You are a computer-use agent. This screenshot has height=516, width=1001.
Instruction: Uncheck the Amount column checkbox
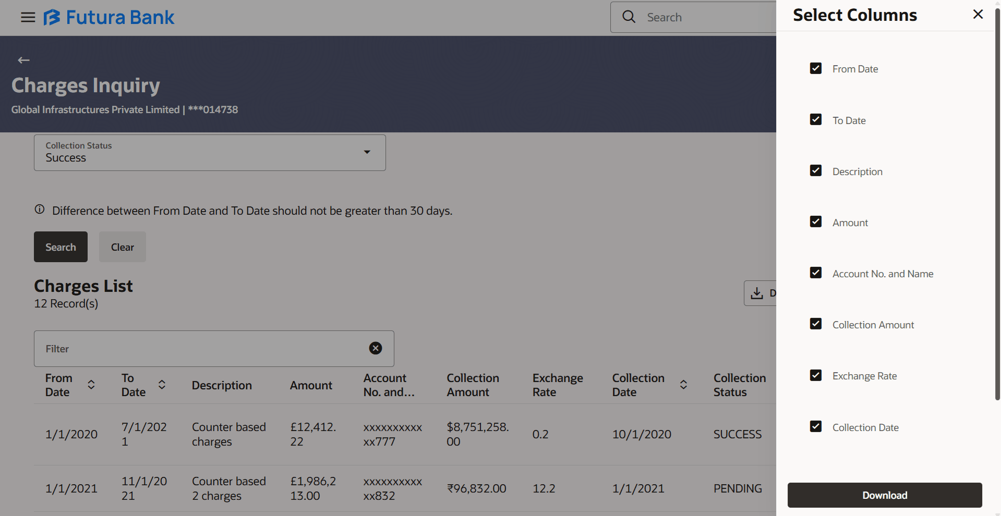point(816,222)
